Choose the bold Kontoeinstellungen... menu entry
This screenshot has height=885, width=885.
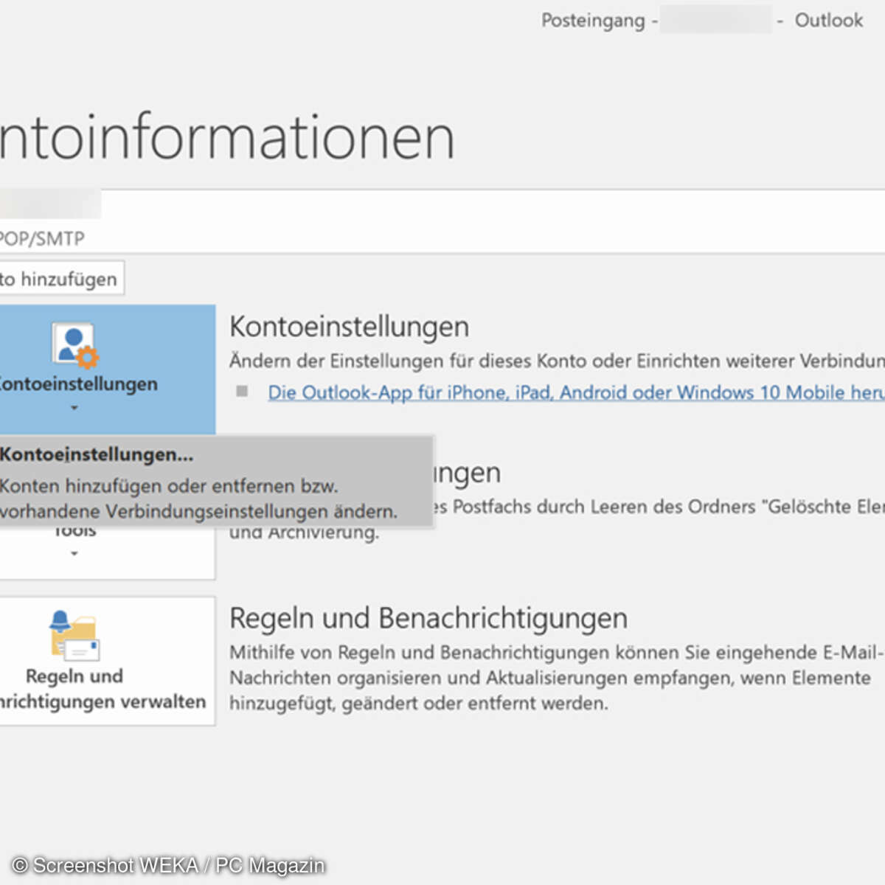click(97, 454)
